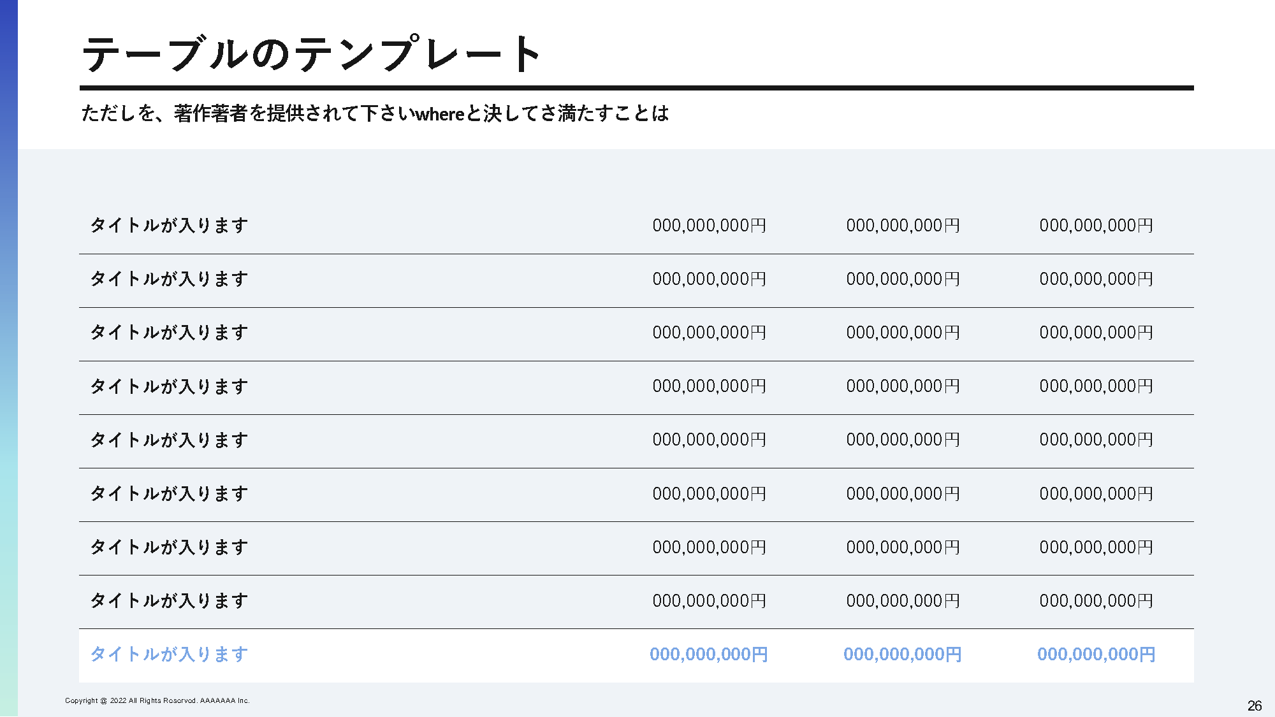Click the fifth row's last 000,000,000円 amount

pos(1096,440)
